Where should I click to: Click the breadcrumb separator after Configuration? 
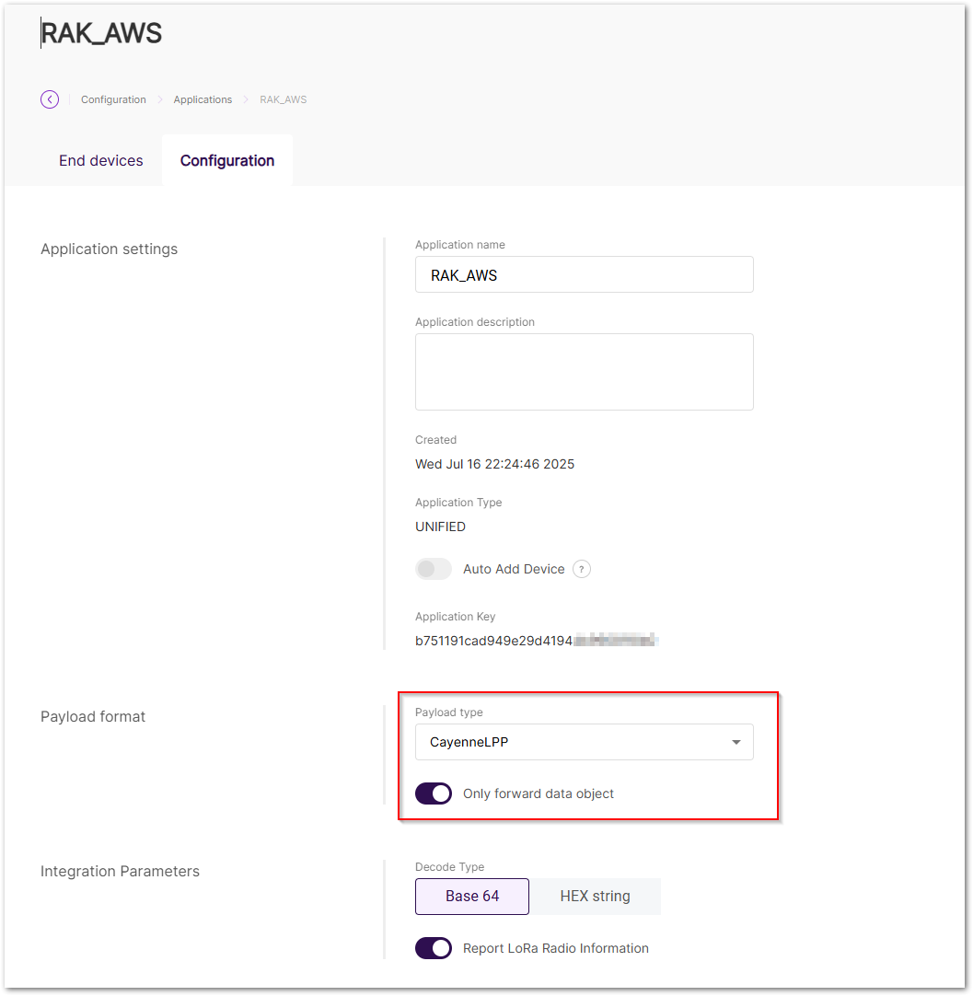click(159, 98)
